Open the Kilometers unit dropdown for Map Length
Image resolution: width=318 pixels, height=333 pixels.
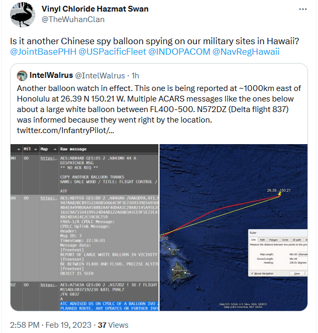click(x=303, y=254)
